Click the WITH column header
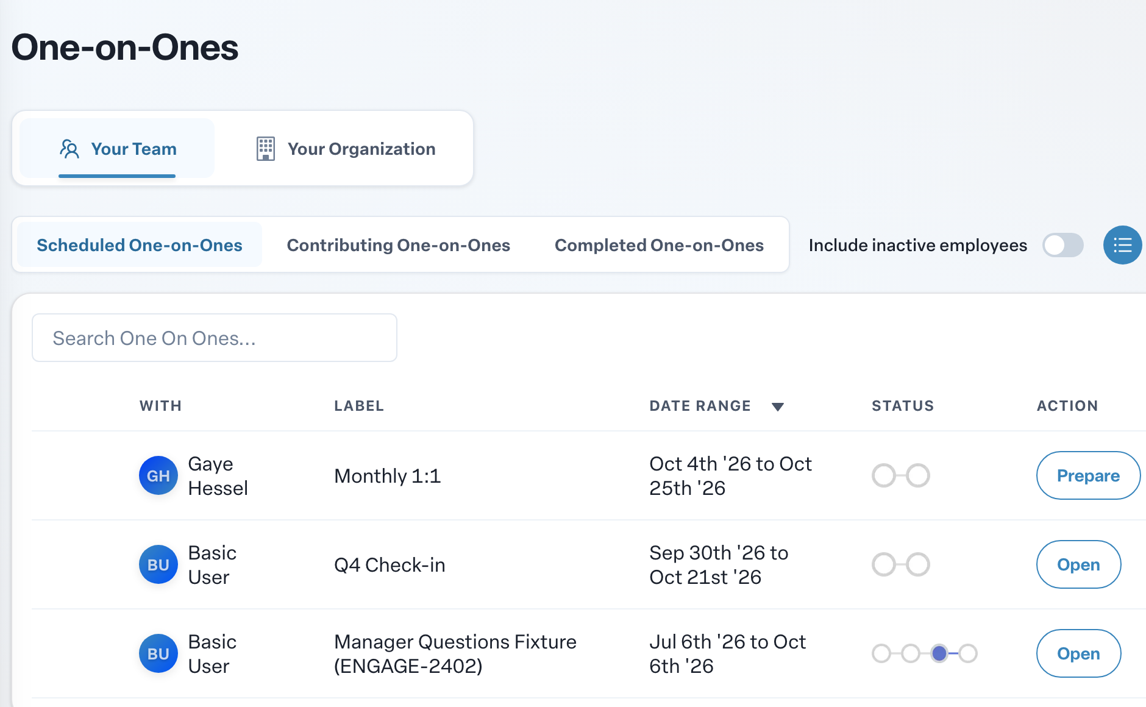Image resolution: width=1146 pixels, height=707 pixels. pyautogui.click(x=160, y=406)
